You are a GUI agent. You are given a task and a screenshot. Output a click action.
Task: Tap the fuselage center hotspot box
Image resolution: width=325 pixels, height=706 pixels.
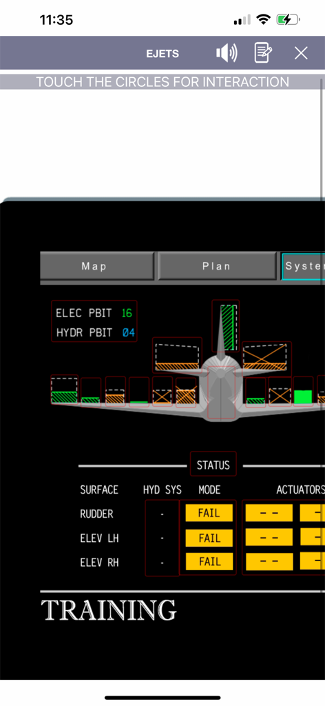point(222,393)
